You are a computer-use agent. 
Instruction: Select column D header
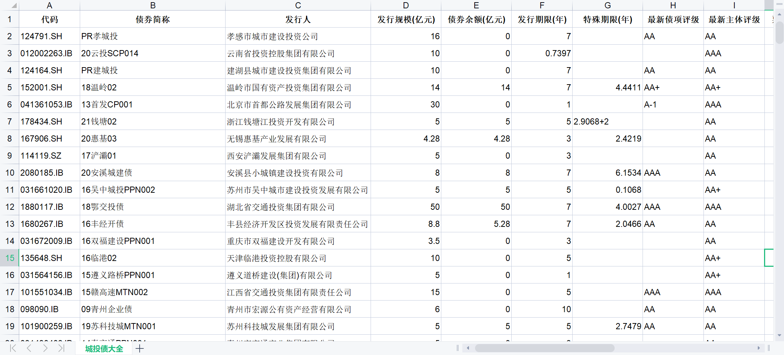tap(406, 5)
